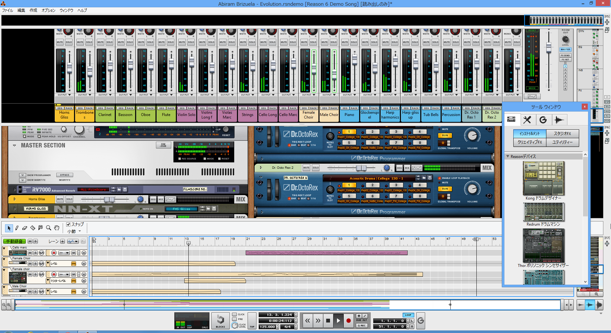Enable record on Cello marc lane
Image resolution: width=611 pixels, height=333 pixels.
pos(54,253)
